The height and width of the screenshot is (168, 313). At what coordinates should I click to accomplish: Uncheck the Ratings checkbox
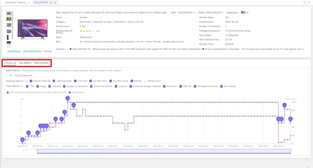tap(132, 81)
